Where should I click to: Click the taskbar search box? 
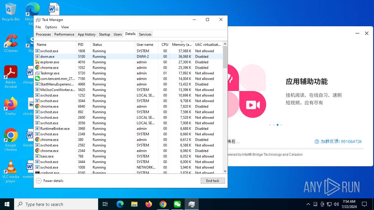pyautogui.click(x=56, y=204)
